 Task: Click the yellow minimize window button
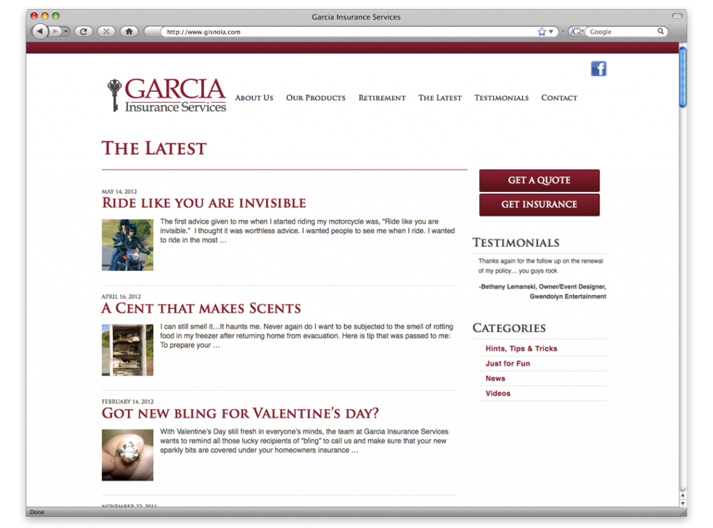45,16
